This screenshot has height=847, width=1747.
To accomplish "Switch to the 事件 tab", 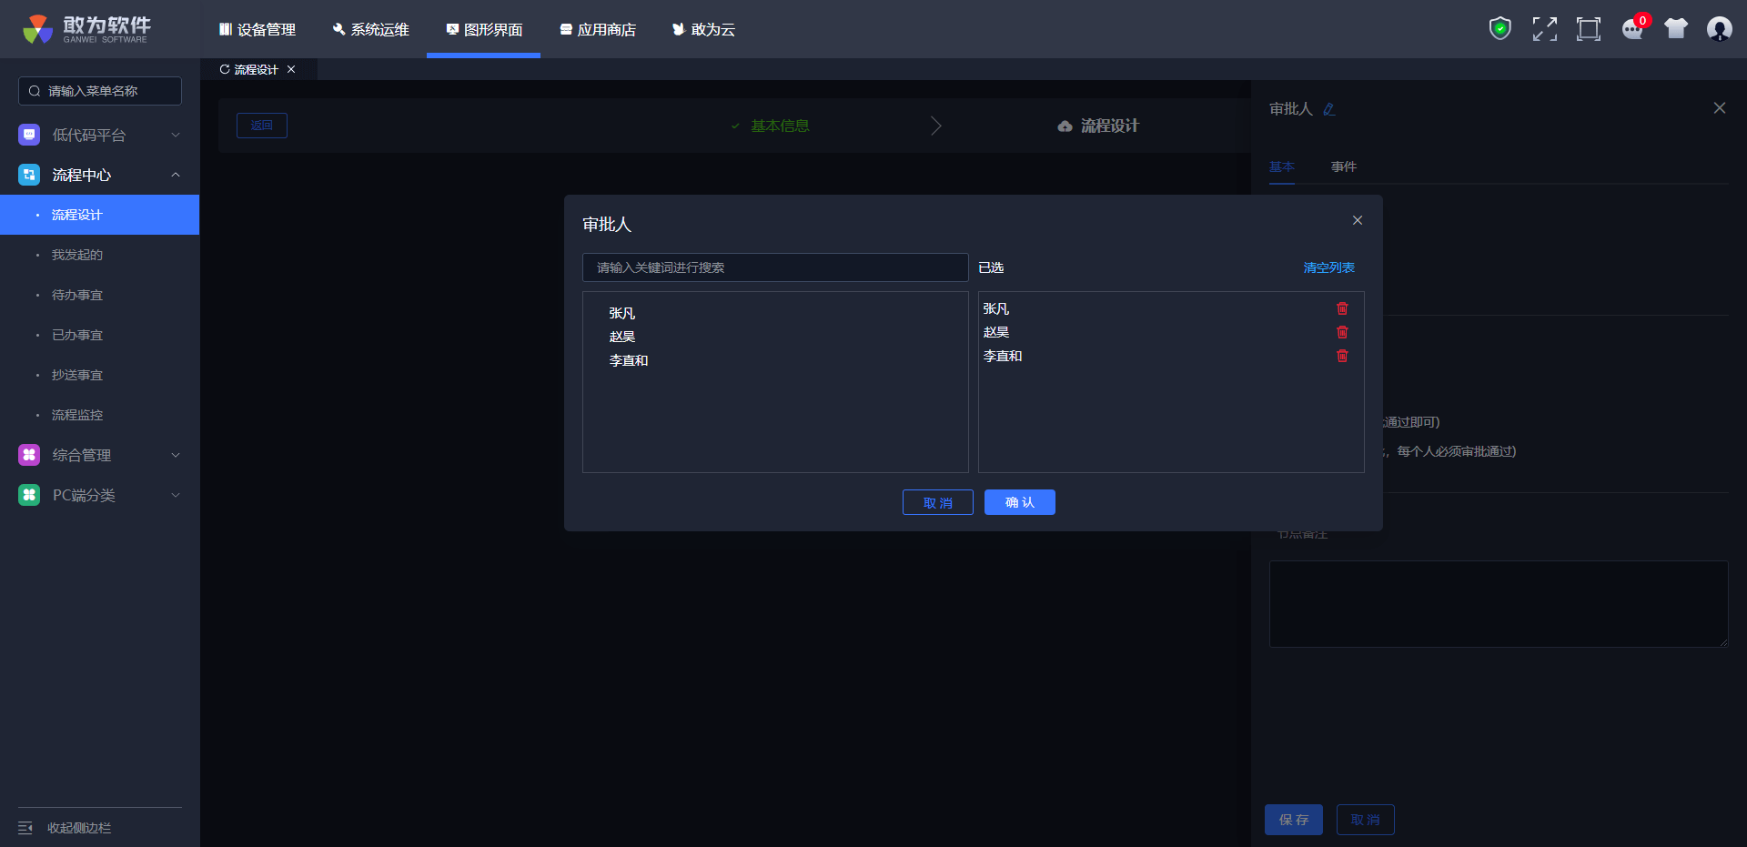I will pyautogui.click(x=1344, y=166).
